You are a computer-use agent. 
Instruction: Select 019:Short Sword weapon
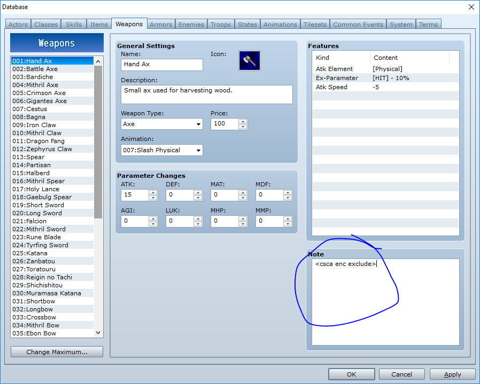tap(52, 205)
